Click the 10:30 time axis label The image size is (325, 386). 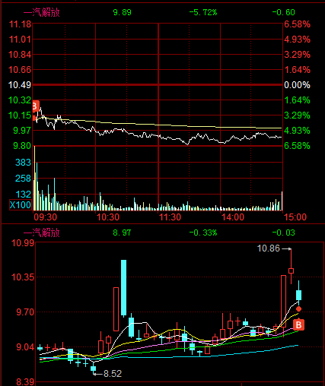pos(108,217)
